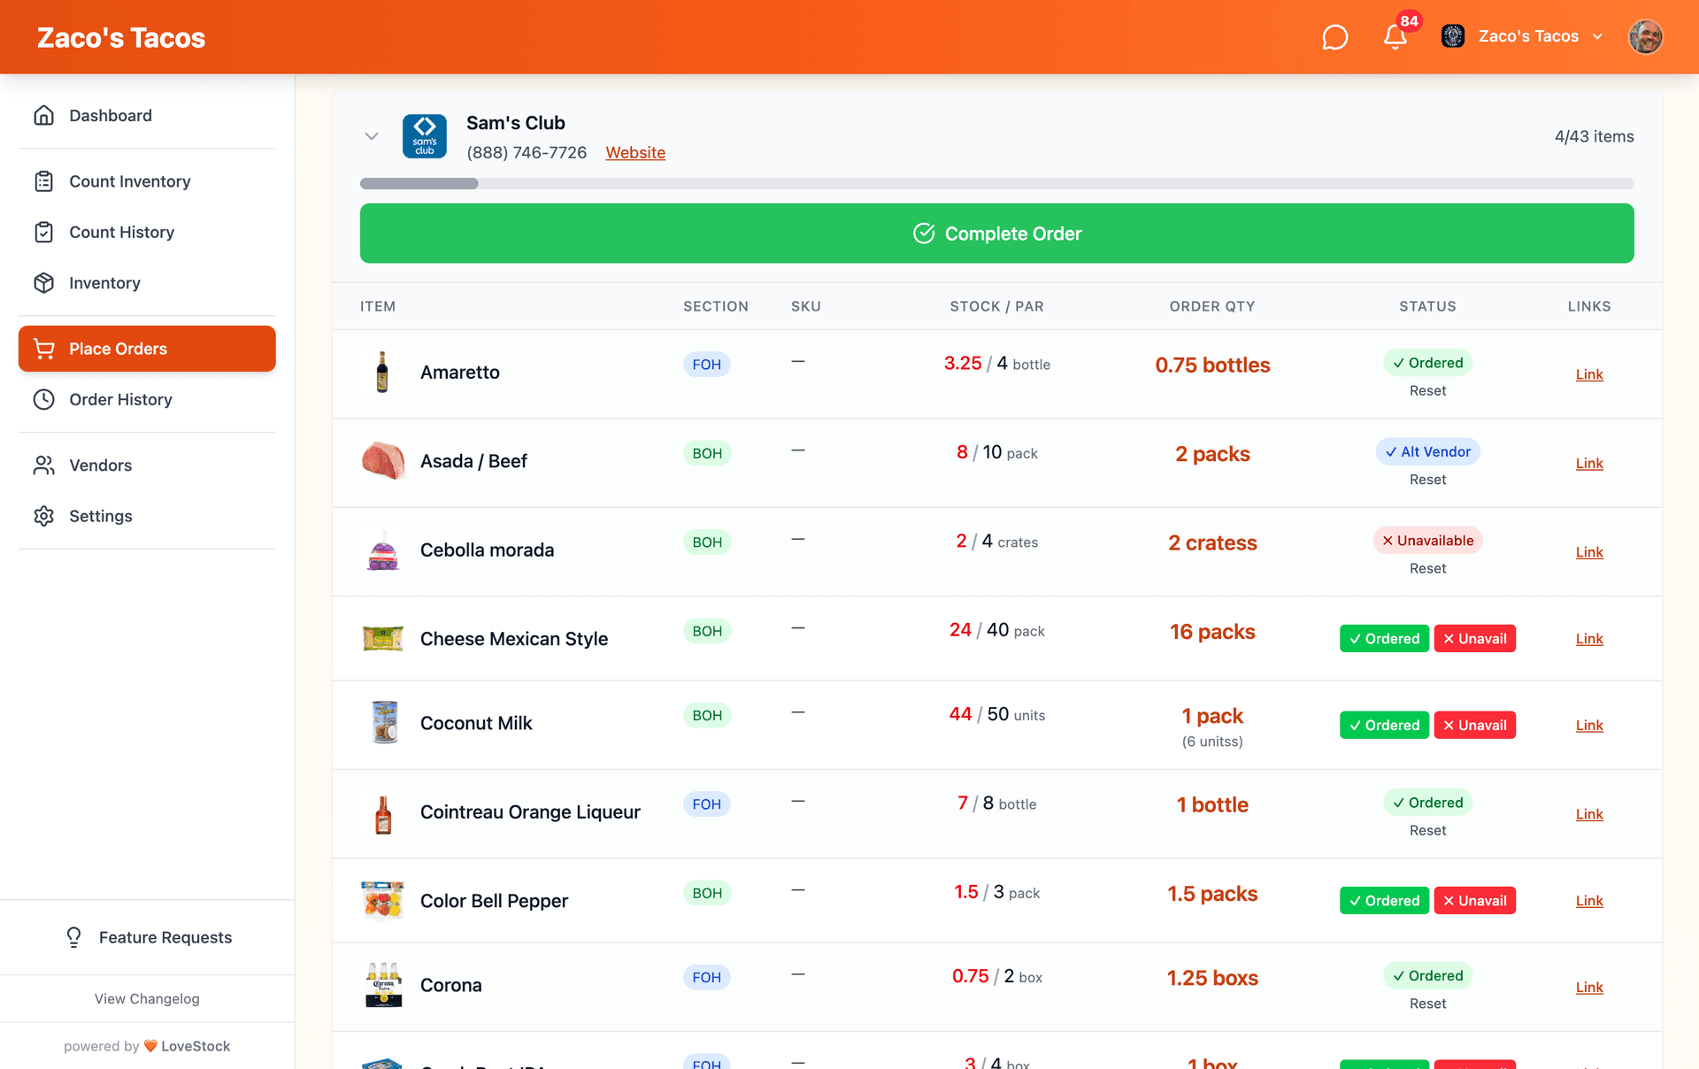Mark Color Bell Pepper as Ordered
The width and height of the screenshot is (1699, 1069).
click(x=1383, y=901)
